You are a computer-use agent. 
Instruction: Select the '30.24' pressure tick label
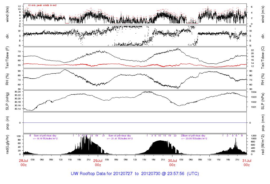point(18,92)
